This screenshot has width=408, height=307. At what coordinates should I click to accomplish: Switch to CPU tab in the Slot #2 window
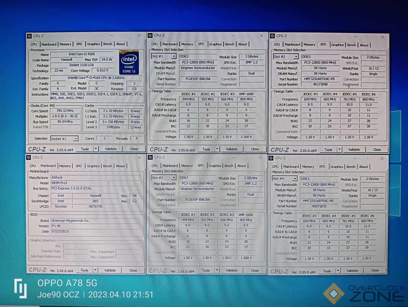click(x=155, y=166)
